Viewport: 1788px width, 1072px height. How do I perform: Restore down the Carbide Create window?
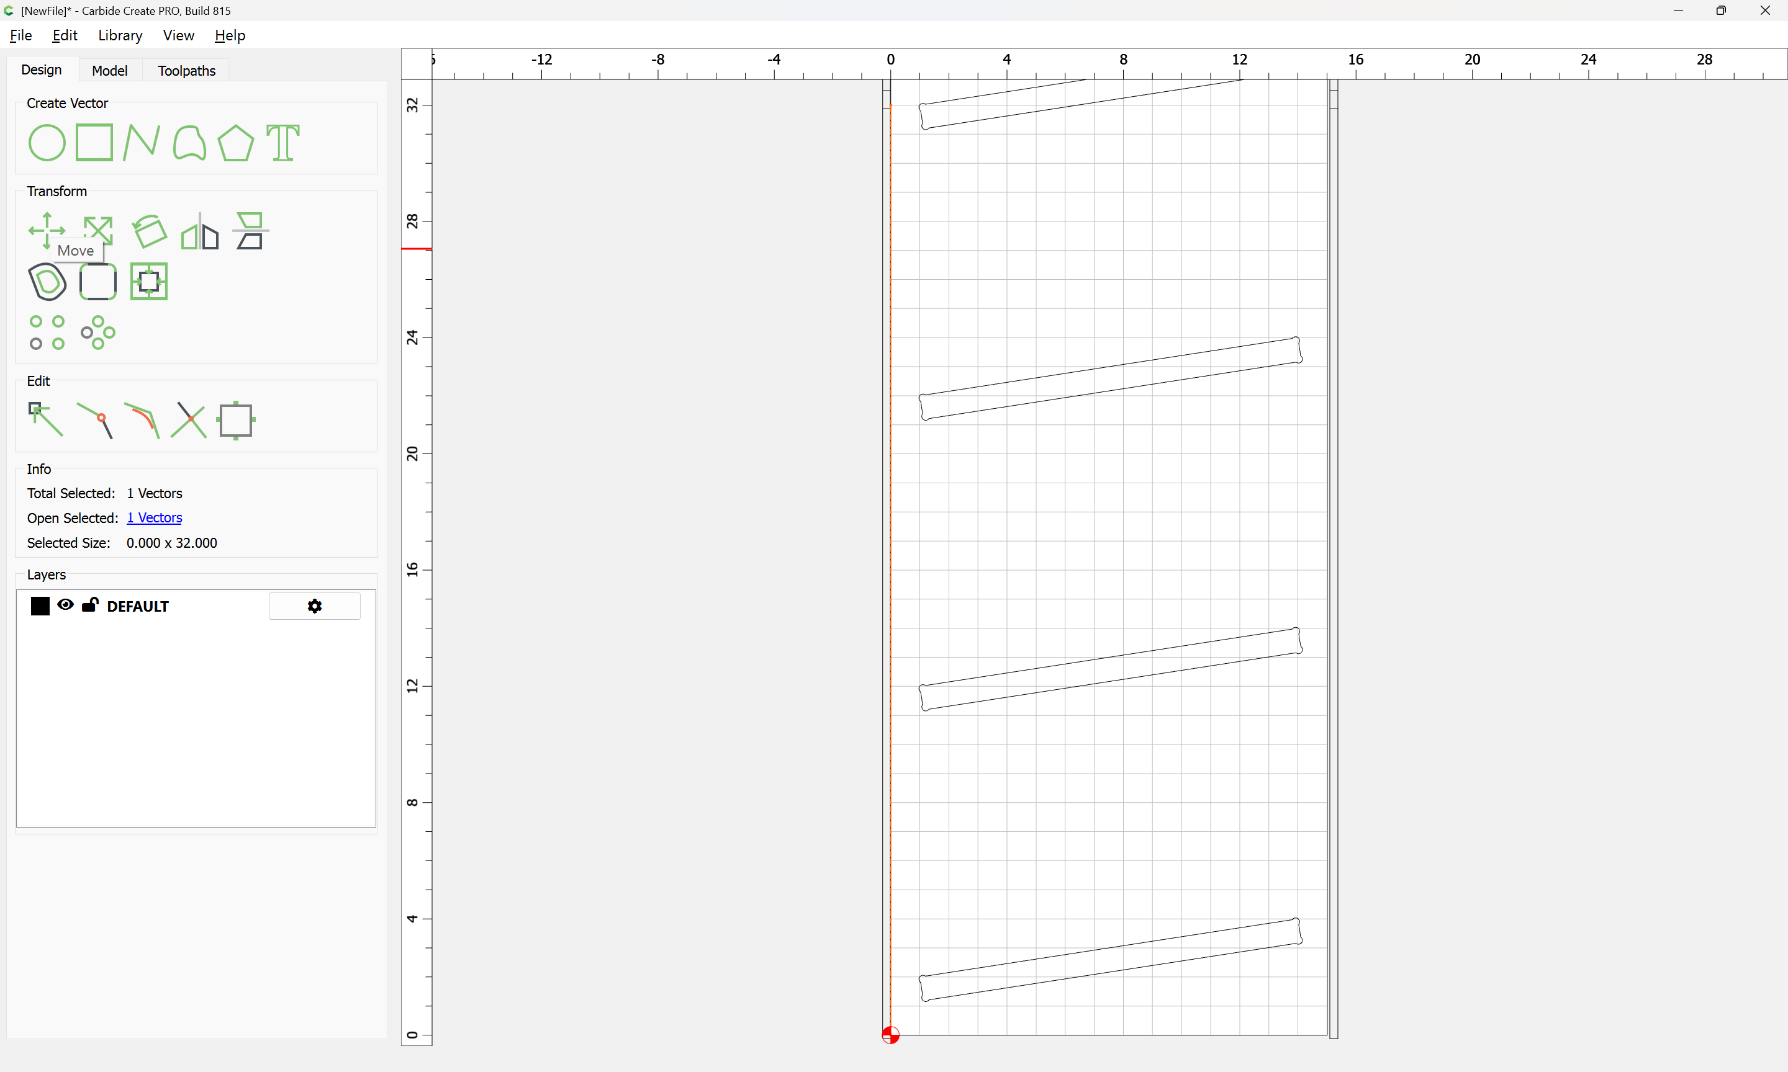(x=1722, y=11)
